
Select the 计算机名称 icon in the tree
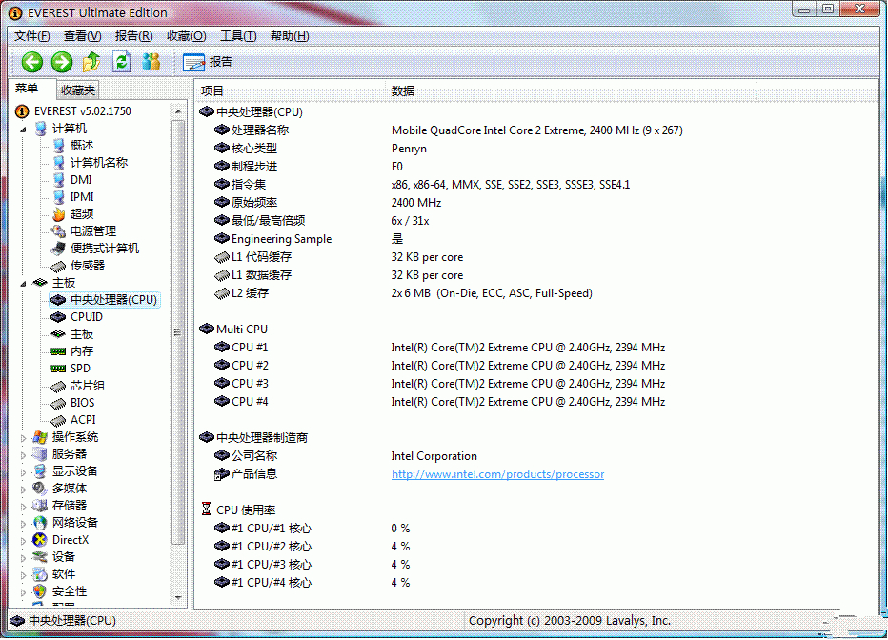click(59, 163)
